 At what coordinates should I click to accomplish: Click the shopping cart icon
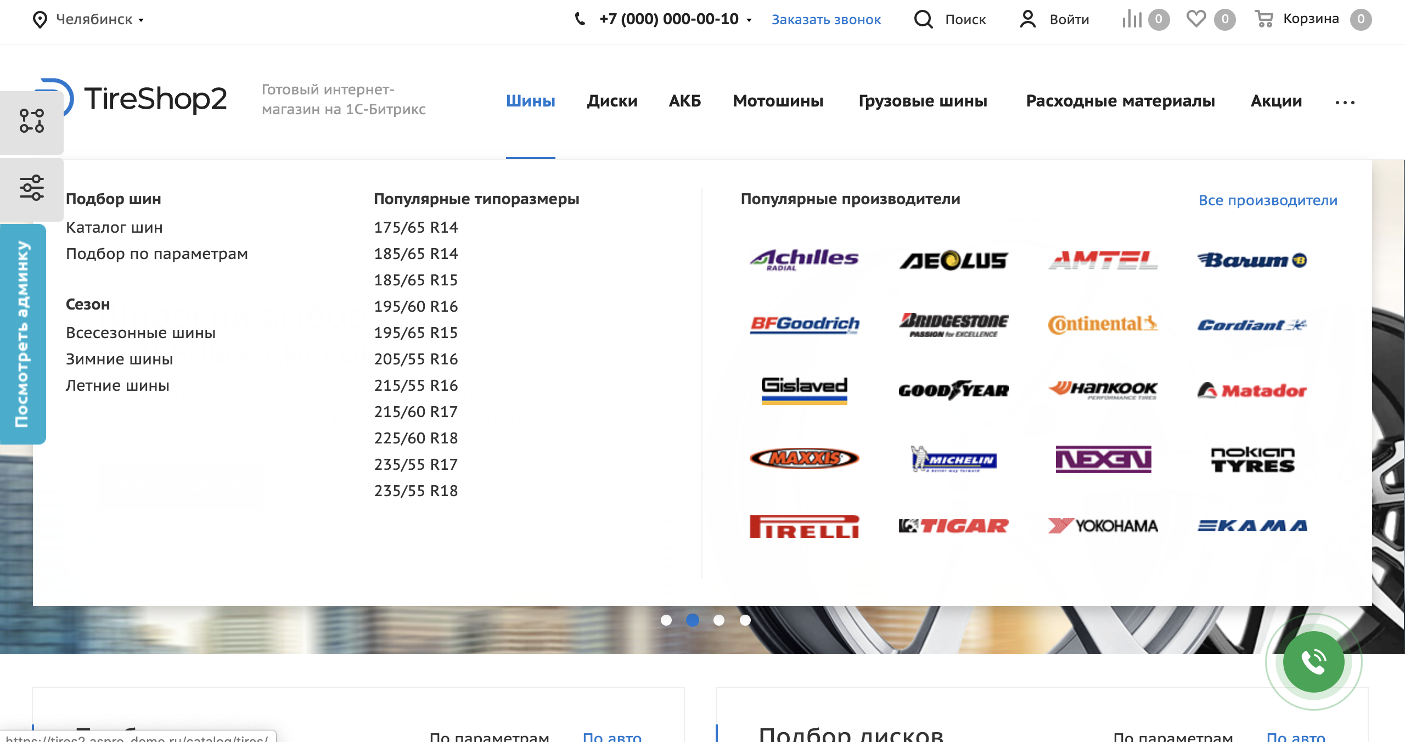point(1264,19)
